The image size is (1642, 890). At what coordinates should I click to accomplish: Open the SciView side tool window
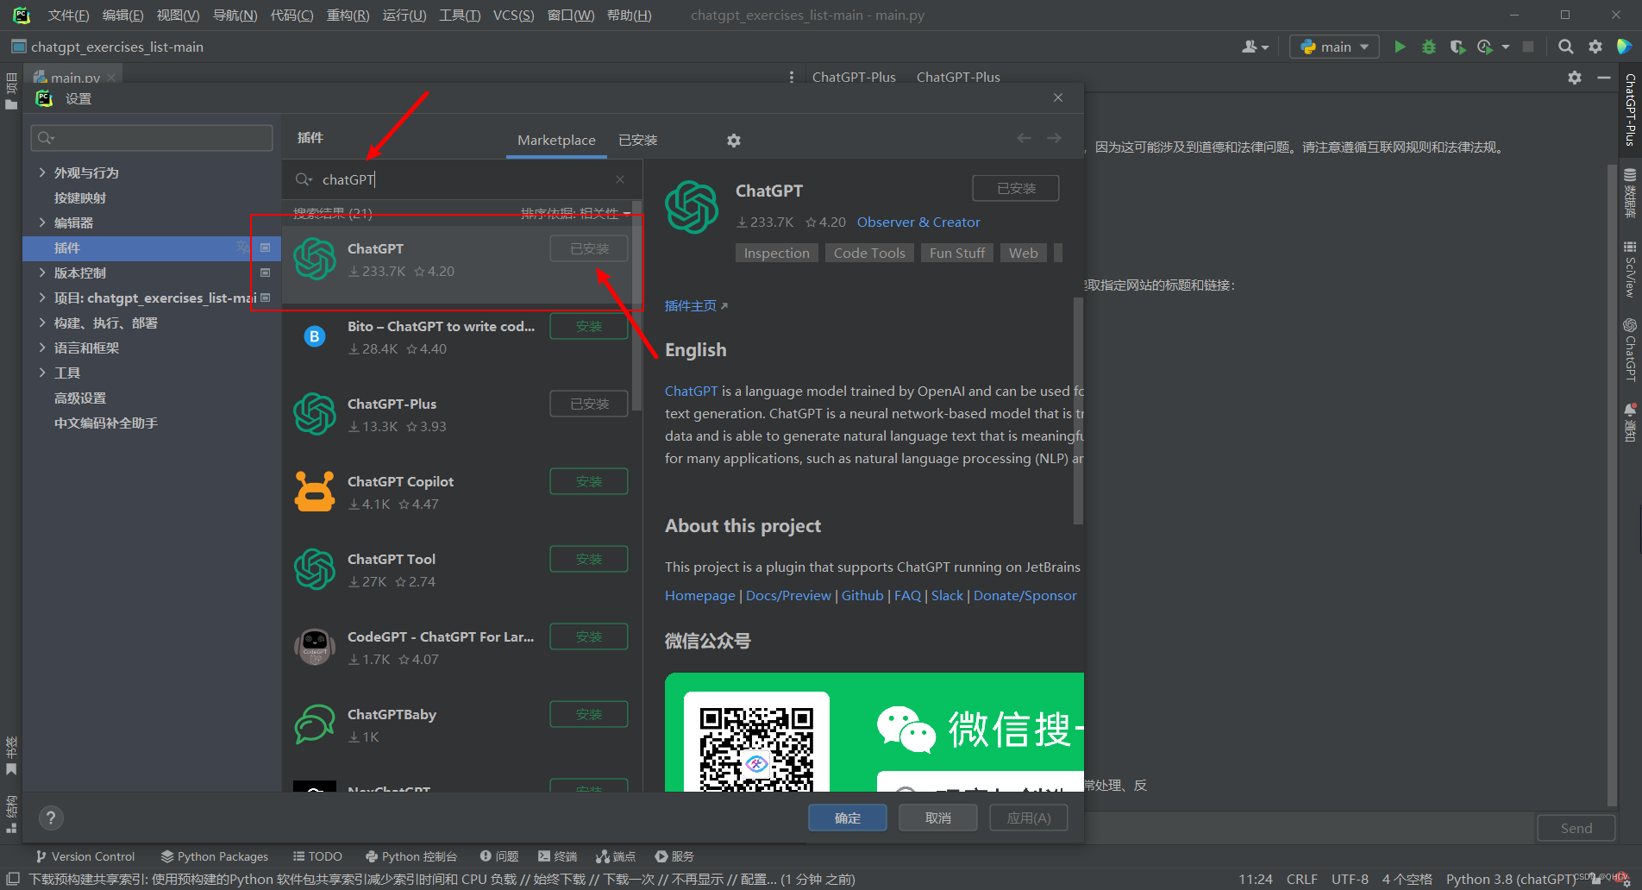click(x=1630, y=269)
